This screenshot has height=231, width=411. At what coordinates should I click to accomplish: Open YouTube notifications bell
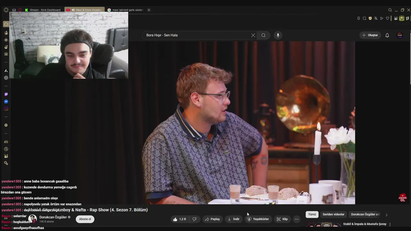click(x=387, y=35)
